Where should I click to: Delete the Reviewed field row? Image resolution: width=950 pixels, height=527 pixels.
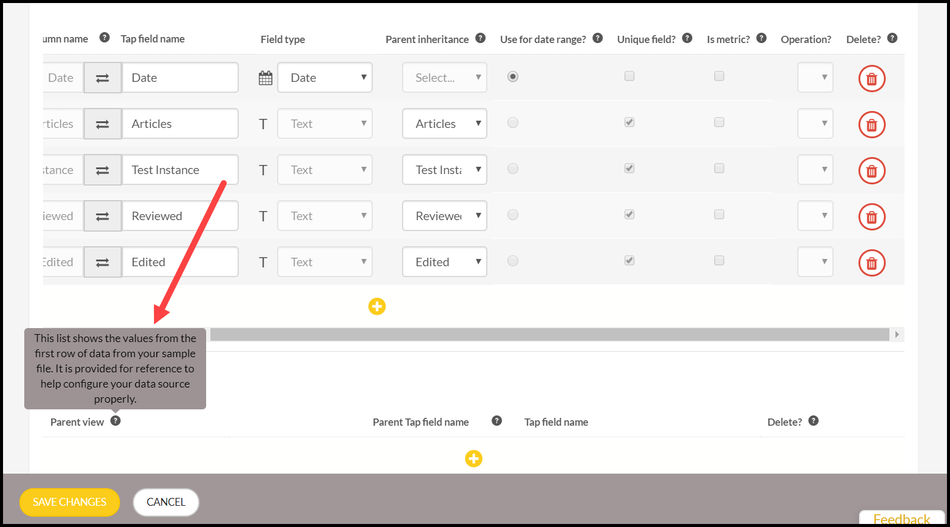(872, 217)
